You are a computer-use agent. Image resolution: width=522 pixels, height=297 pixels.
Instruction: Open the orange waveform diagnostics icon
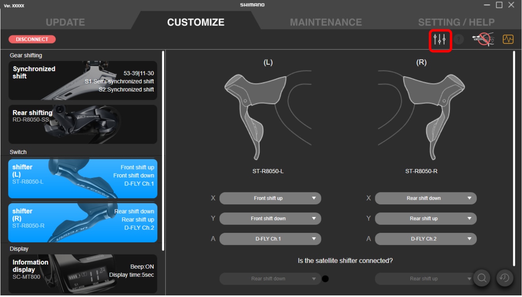point(508,40)
